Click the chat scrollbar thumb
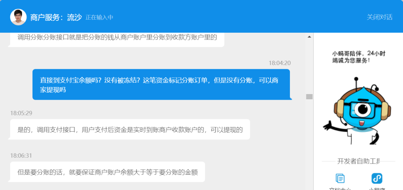Screen dimensions: 403x190 309,97
